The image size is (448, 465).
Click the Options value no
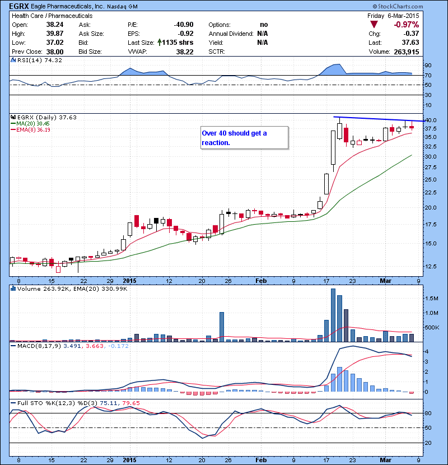click(264, 25)
